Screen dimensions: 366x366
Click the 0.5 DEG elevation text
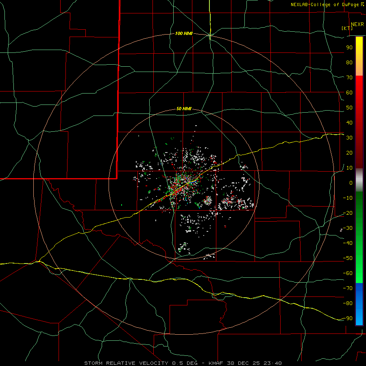click(x=185, y=363)
